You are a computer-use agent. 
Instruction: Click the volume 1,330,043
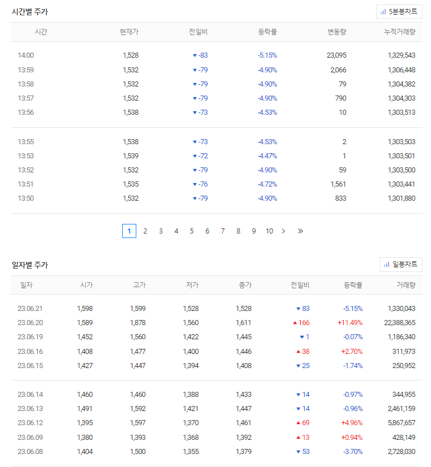pyautogui.click(x=402, y=309)
